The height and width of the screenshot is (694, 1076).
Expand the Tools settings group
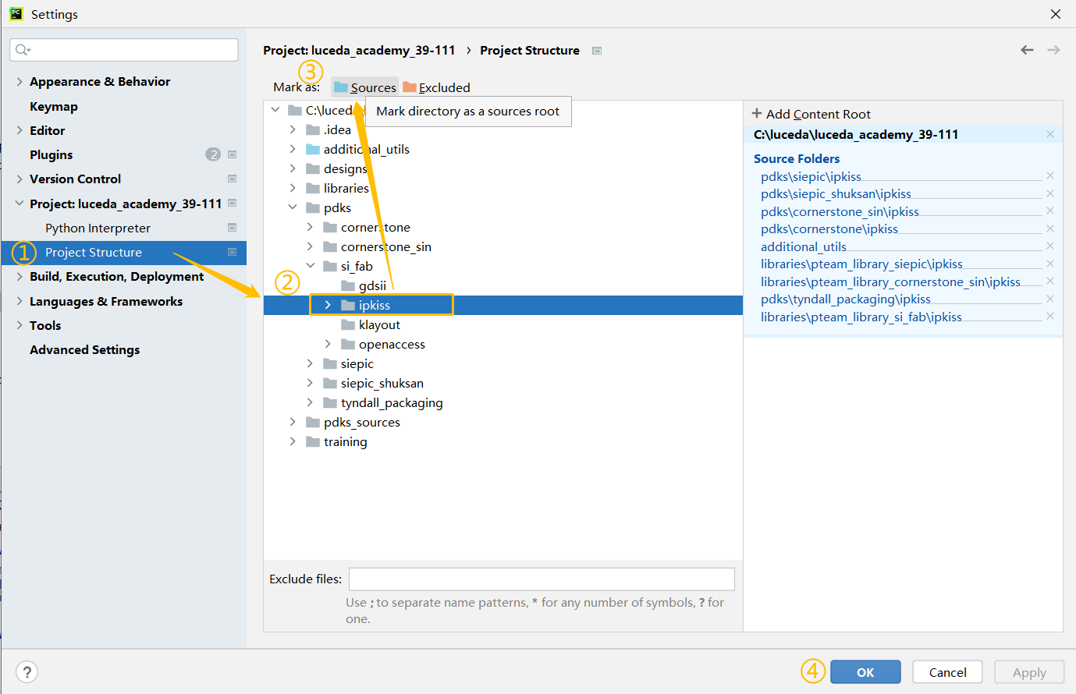tap(20, 325)
